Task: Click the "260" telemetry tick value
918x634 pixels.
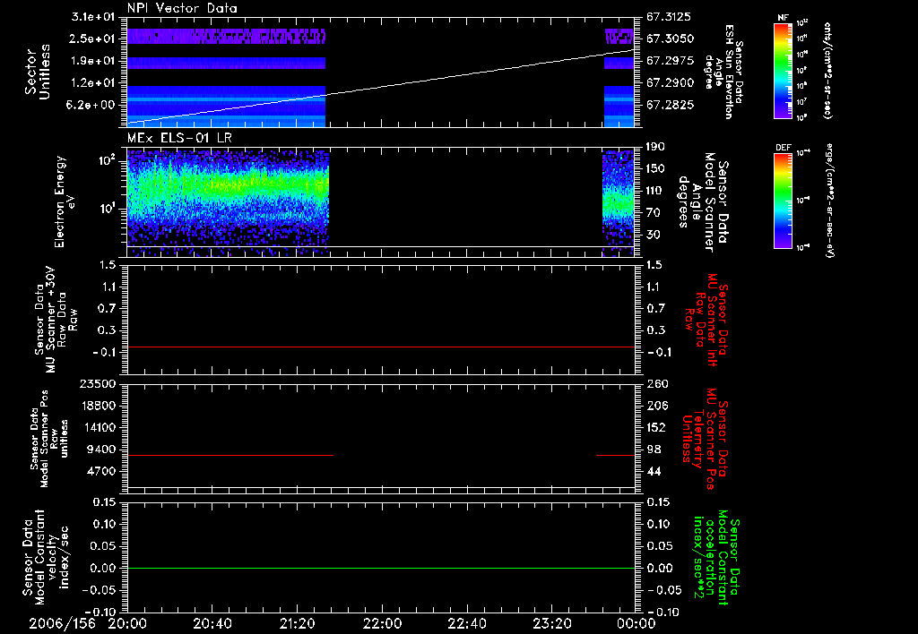Action: 656,384
